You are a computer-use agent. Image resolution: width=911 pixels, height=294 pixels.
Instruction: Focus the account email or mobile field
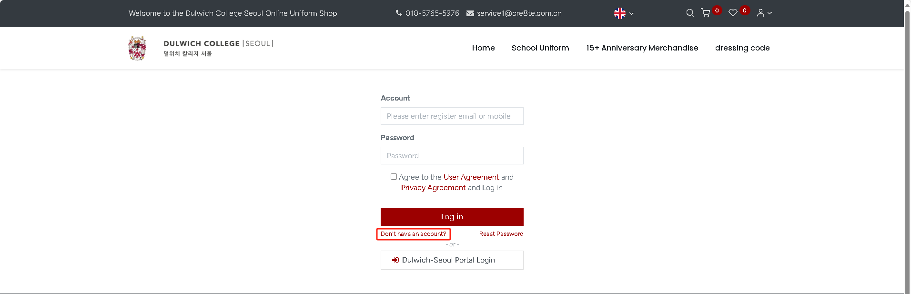coord(452,116)
